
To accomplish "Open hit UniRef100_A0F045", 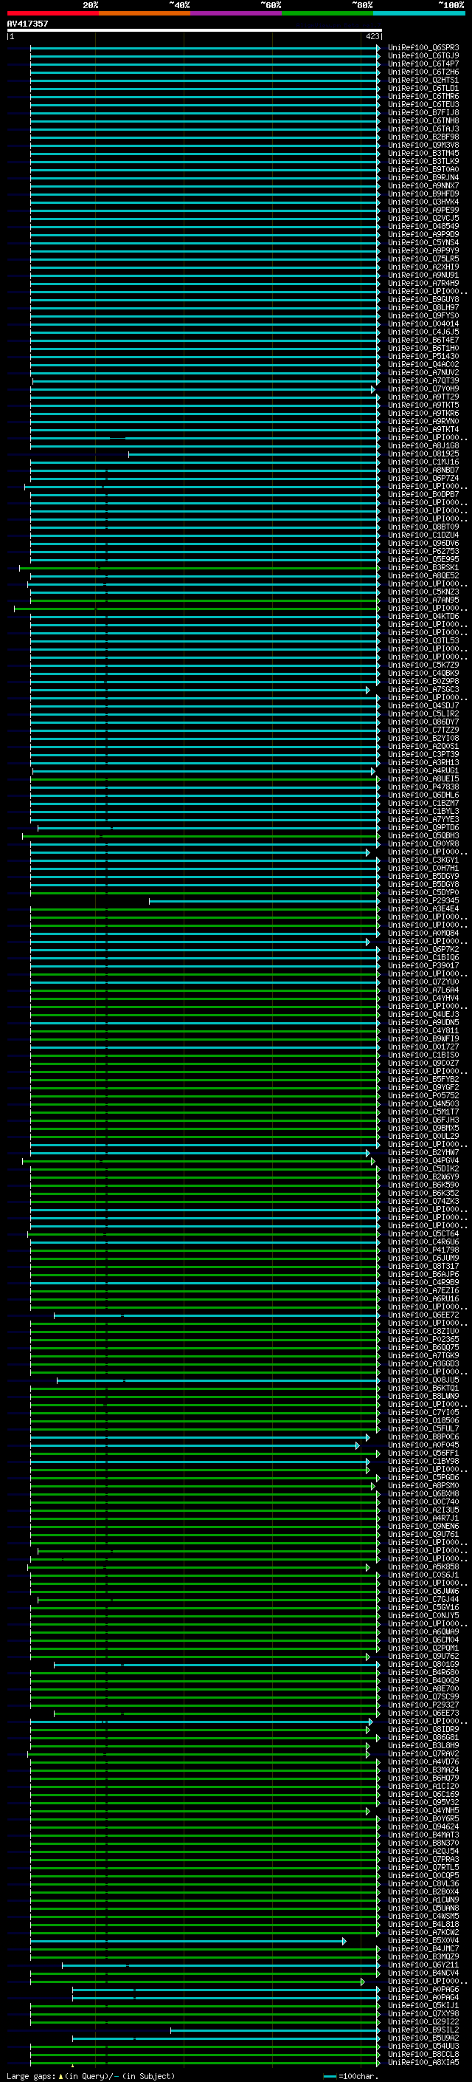I will pyautogui.click(x=423, y=1445).
